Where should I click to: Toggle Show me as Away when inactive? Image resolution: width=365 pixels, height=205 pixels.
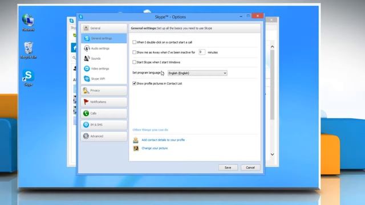pos(135,52)
